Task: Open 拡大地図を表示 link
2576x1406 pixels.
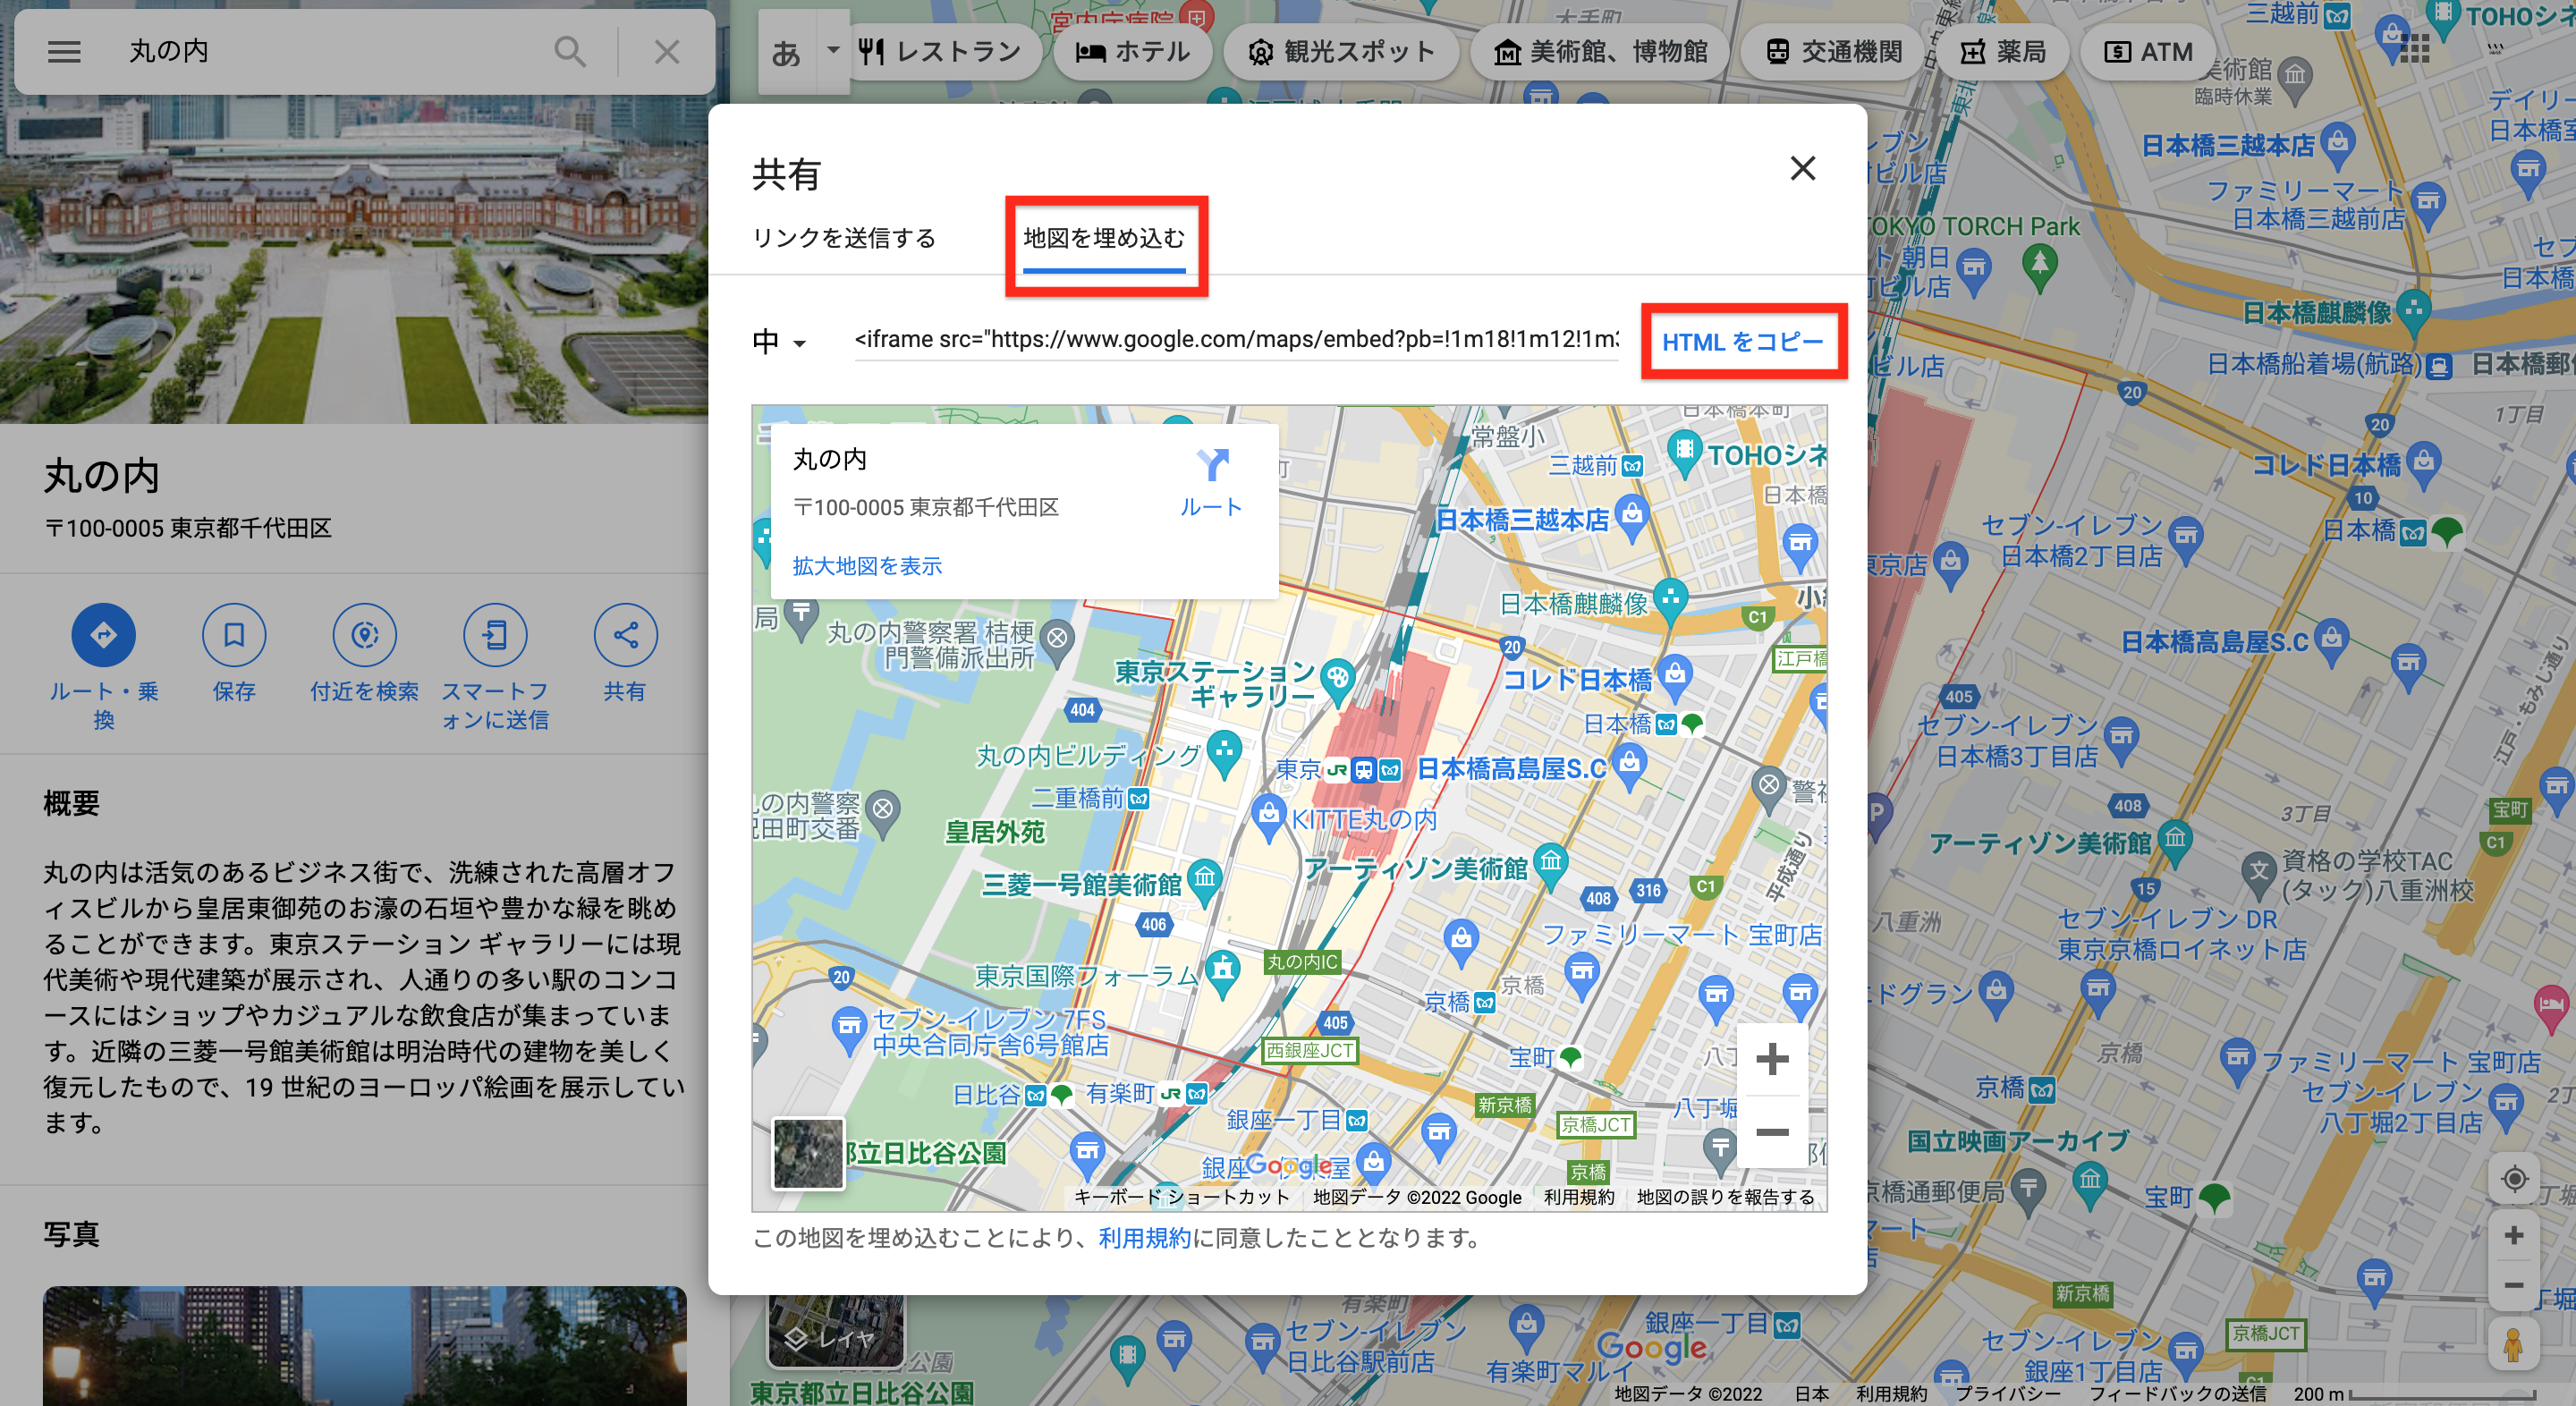Action: click(x=867, y=566)
